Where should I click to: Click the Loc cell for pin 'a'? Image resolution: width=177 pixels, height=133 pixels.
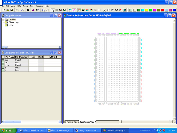pos(33,70)
